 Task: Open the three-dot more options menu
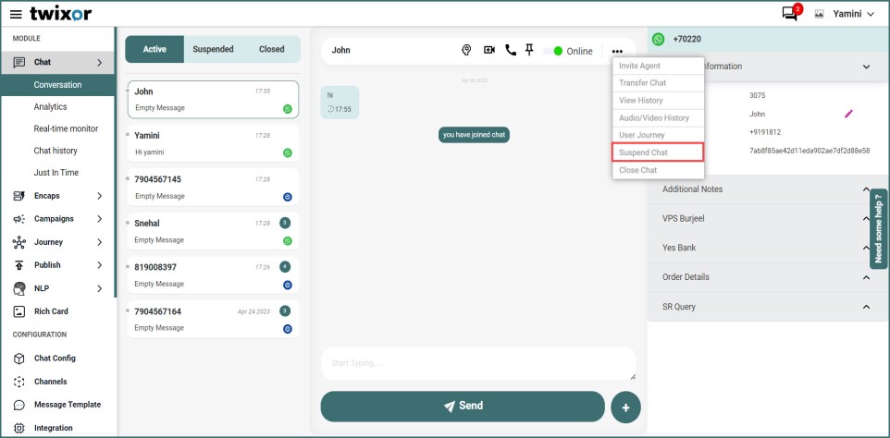(x=617, y=51)
